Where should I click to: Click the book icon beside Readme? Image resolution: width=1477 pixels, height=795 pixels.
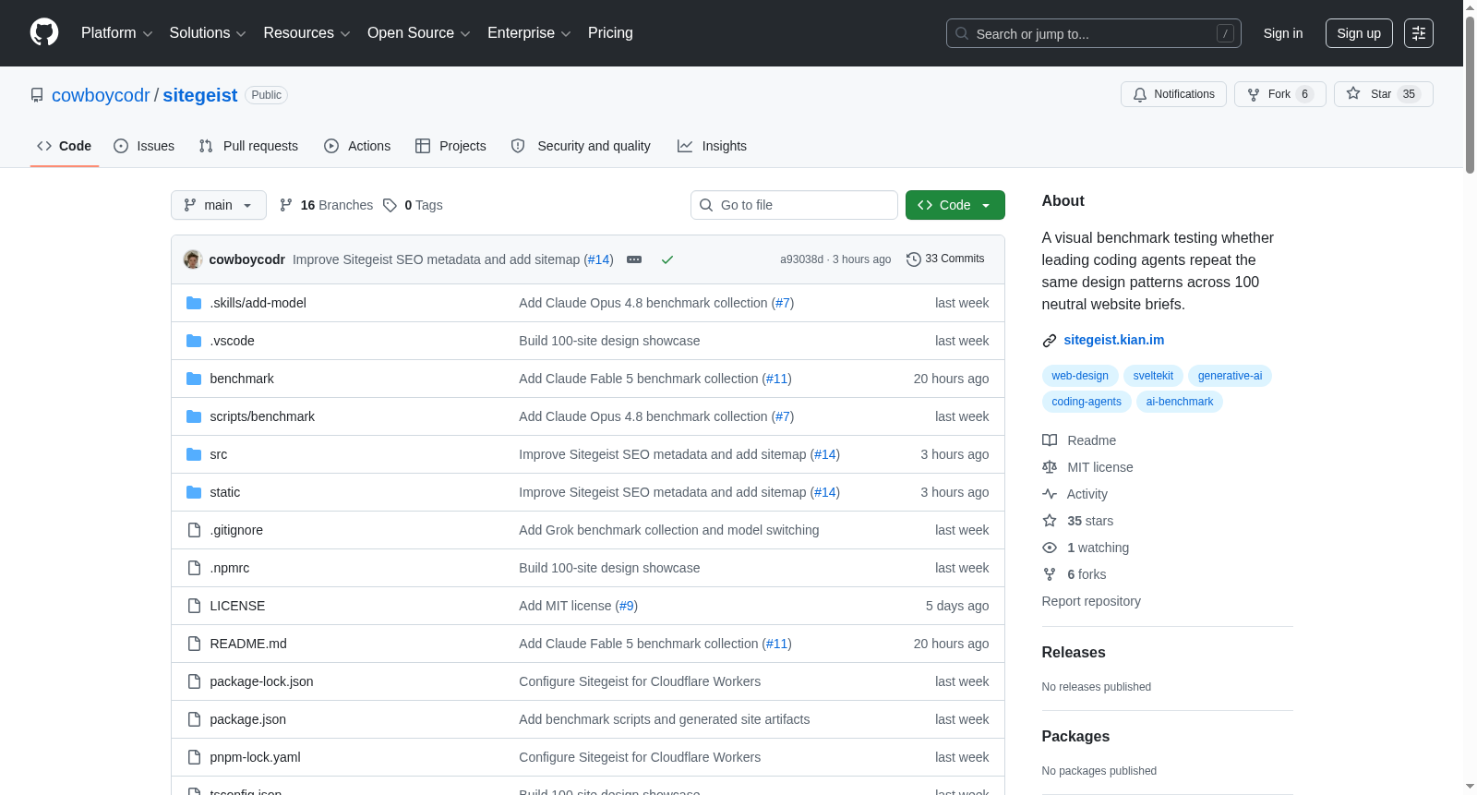1050,440
